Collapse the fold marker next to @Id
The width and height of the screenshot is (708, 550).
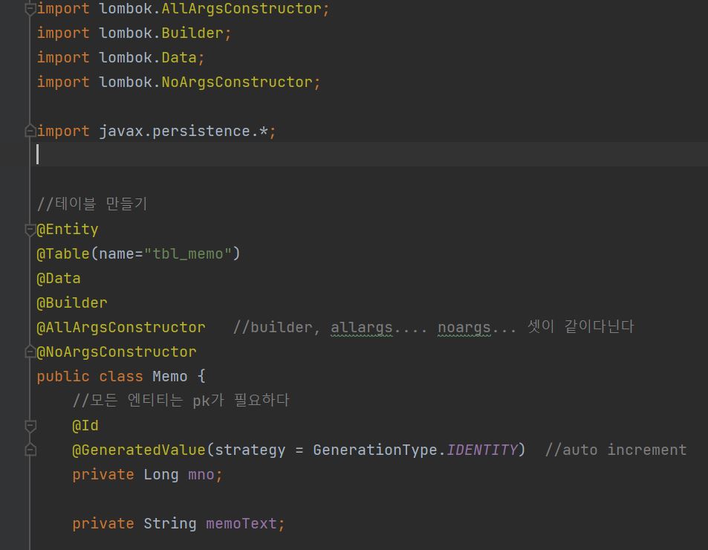click(30, 425)
